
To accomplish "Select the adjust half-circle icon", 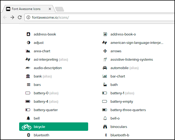I will tap(29, 43).
